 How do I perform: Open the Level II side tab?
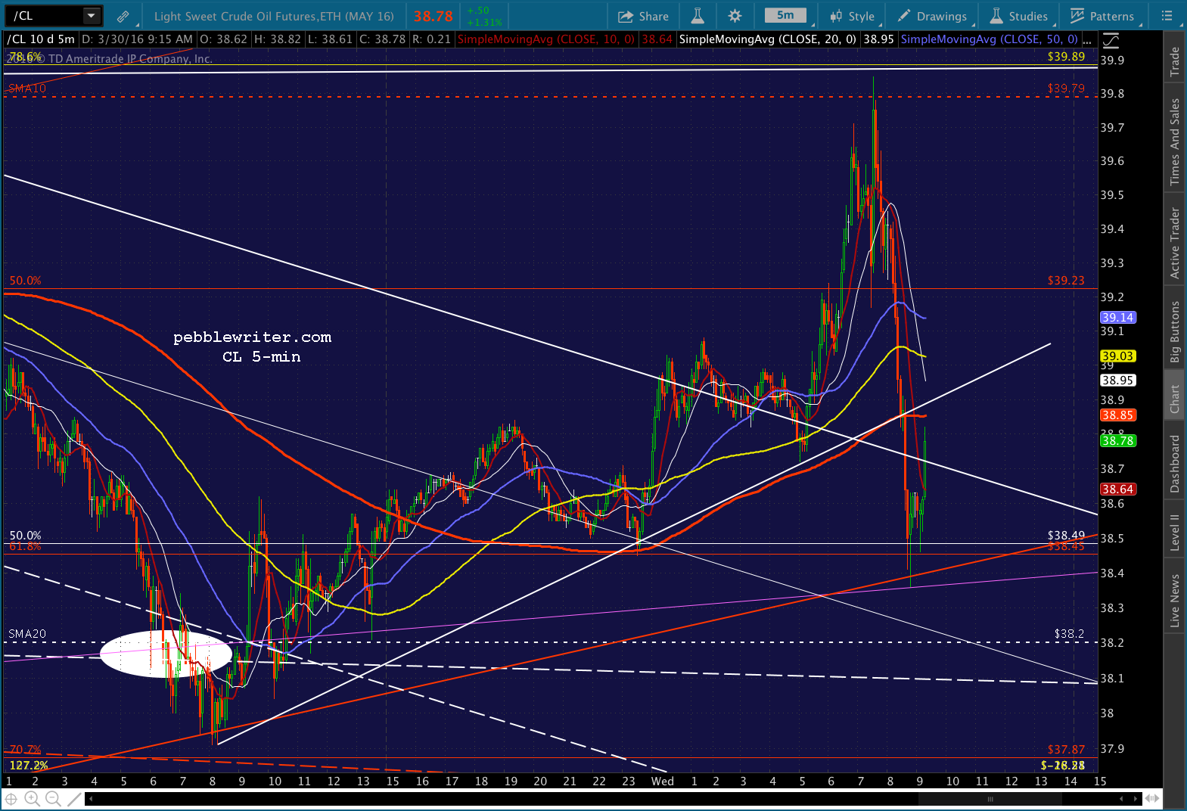pyautogui.click(x=1174, y=532)
